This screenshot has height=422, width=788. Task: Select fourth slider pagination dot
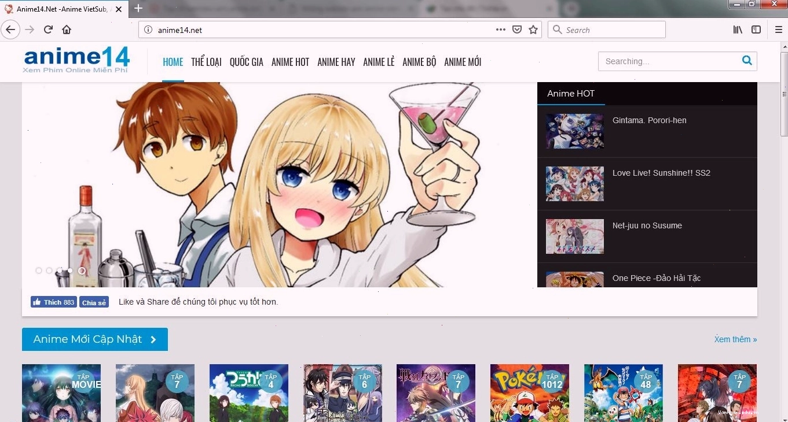(70, 271)
